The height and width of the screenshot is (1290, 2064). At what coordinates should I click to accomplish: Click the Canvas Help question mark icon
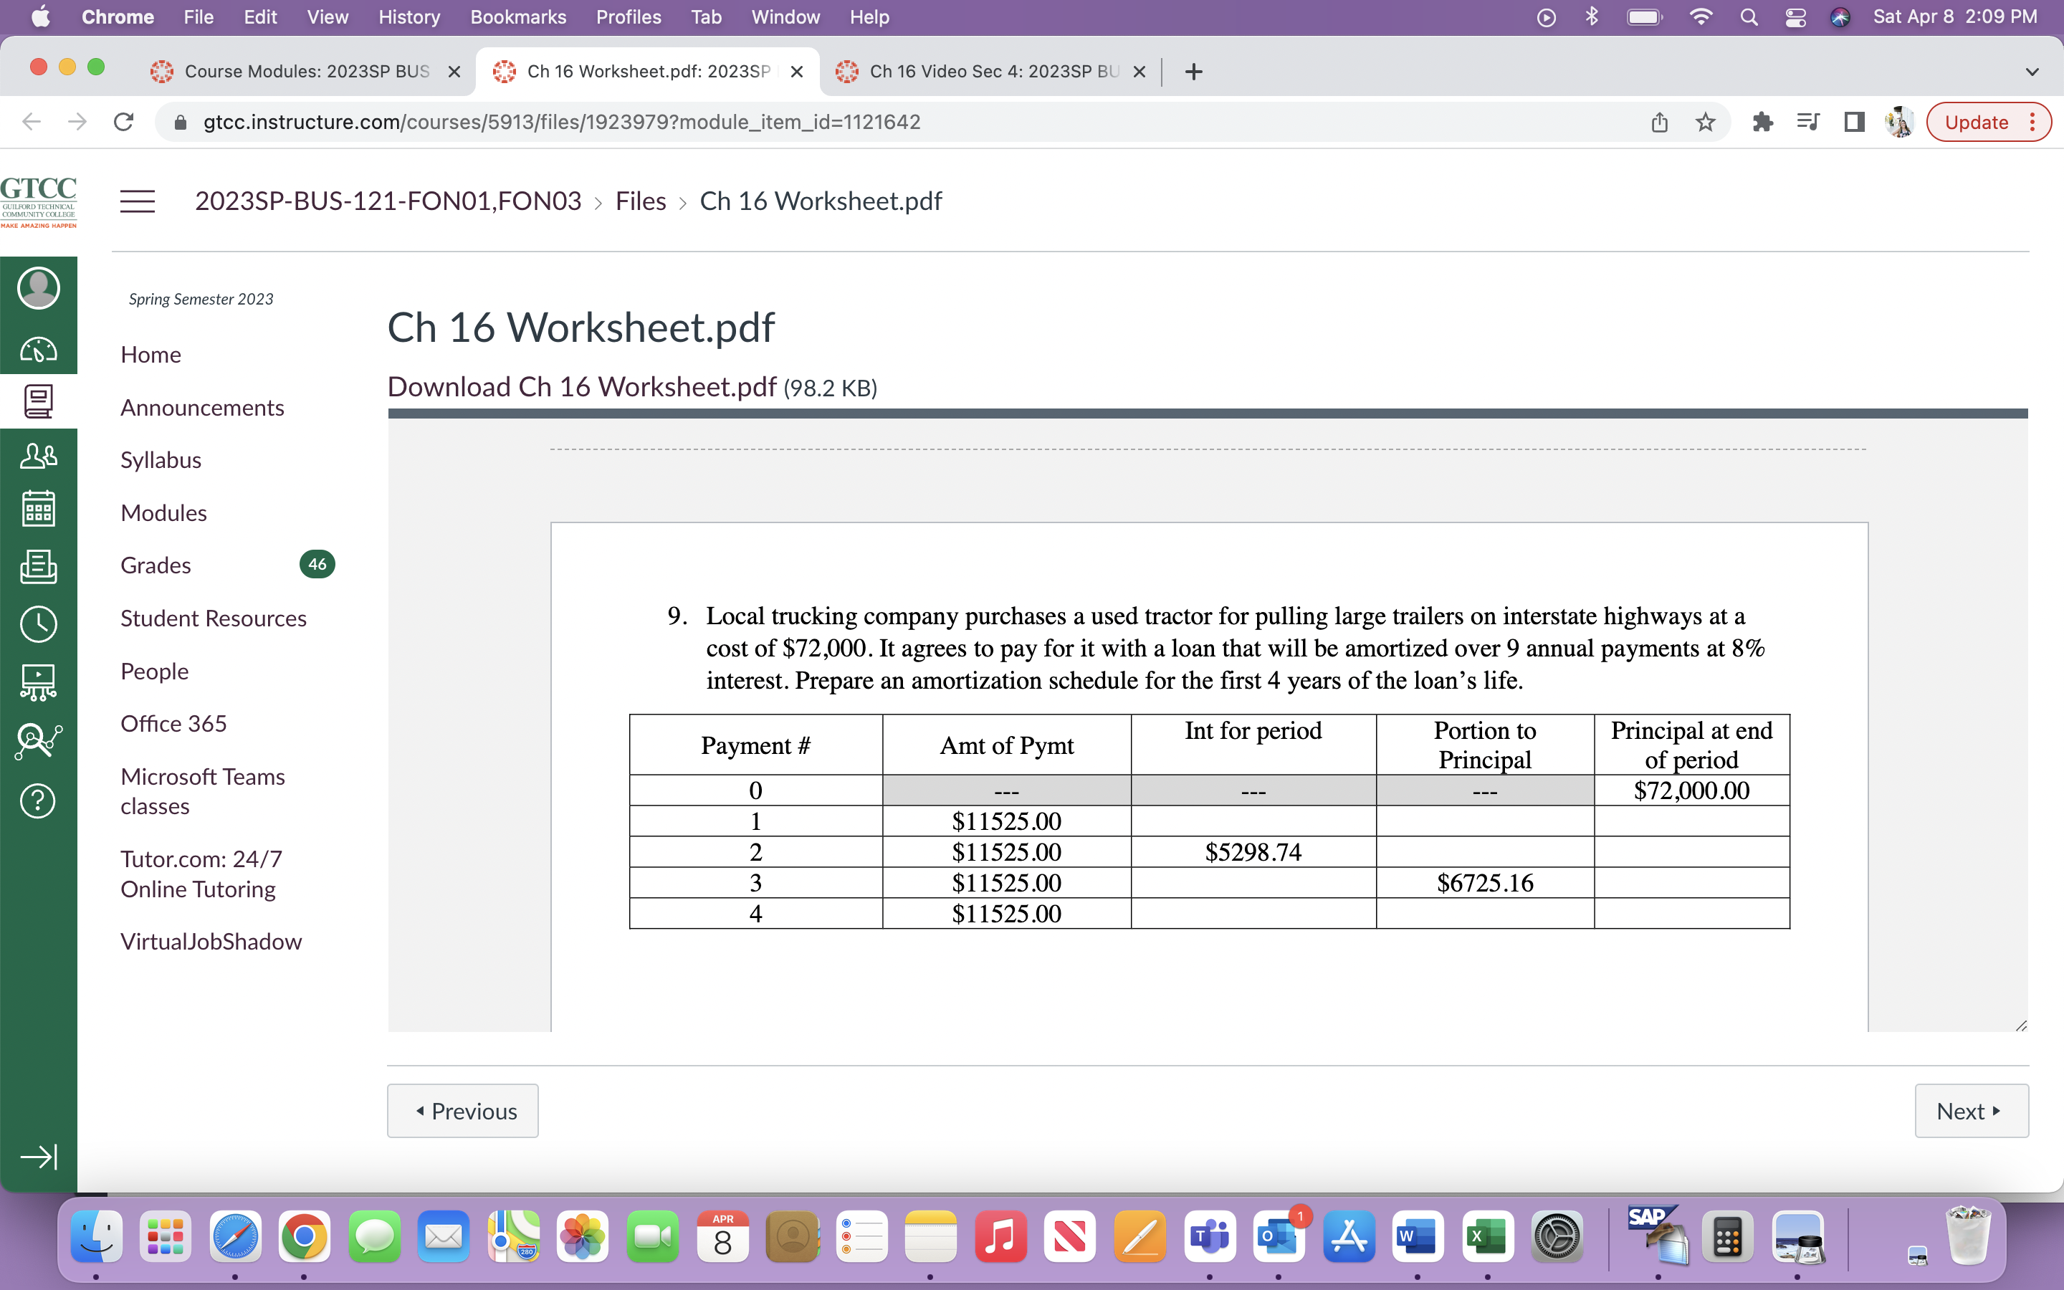[39, 801]
